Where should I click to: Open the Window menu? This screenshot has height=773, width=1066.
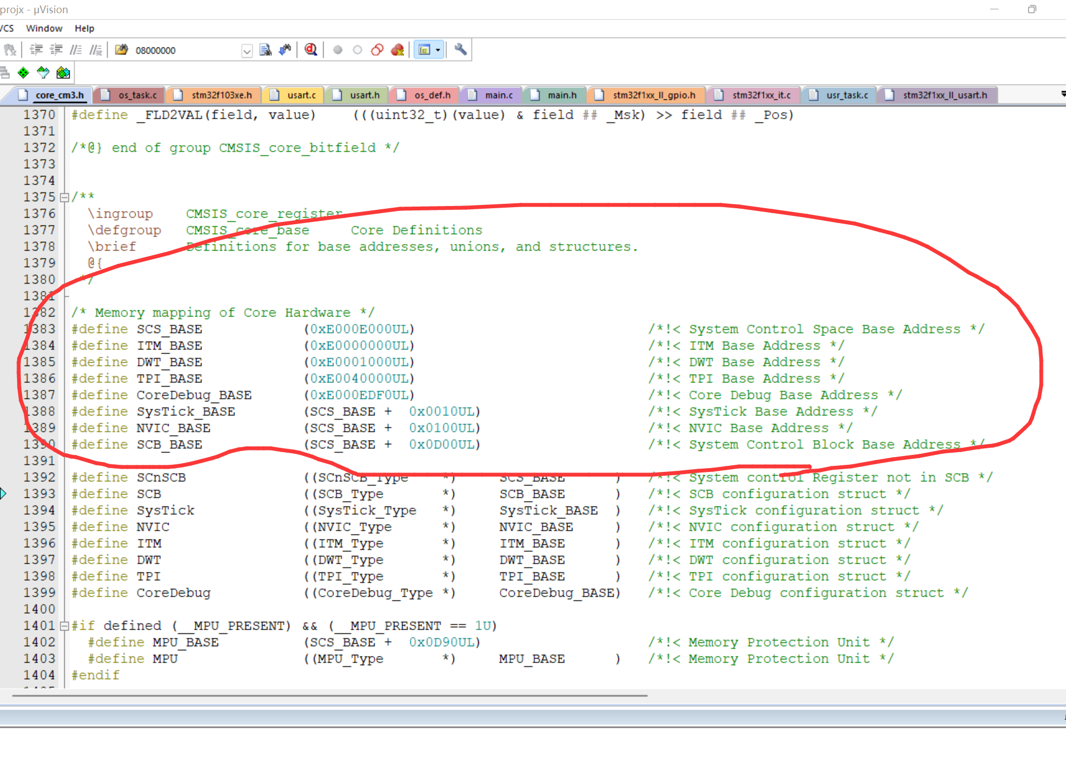pyautogui.click(x=44, y=28)
